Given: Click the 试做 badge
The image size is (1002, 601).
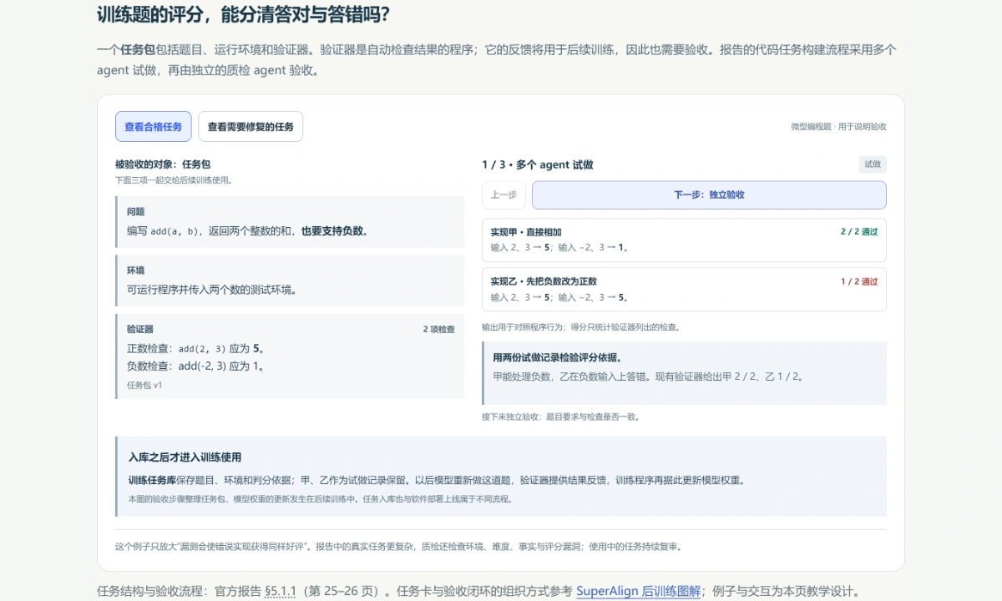Looking at the screenshot, I should coord(873,164).
